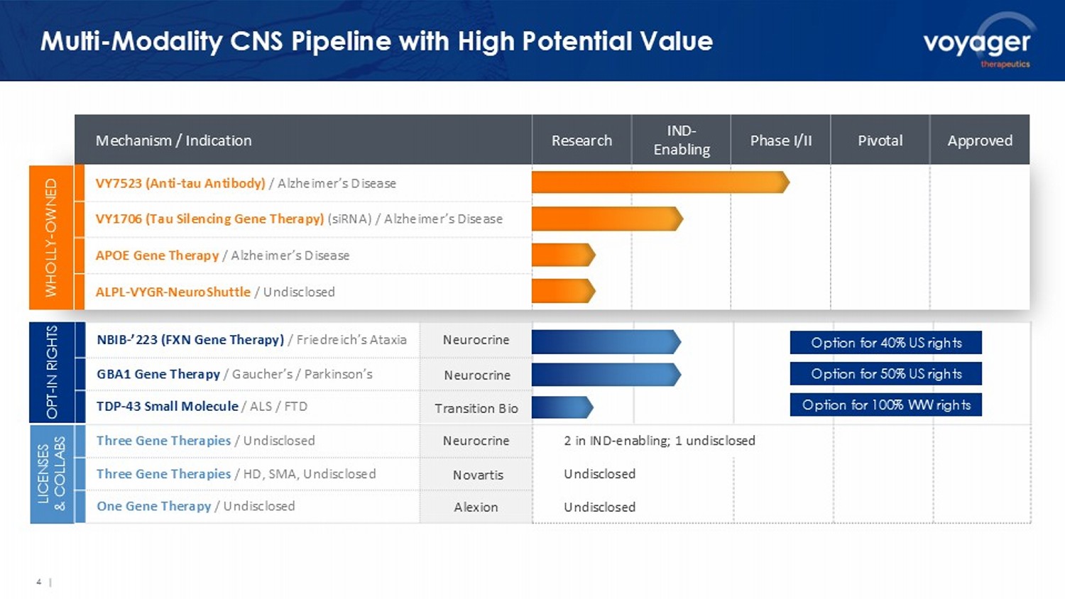Click the orange progress bar for VY7523
Screen dimensions: 1065x599
[x=660, y=182]
